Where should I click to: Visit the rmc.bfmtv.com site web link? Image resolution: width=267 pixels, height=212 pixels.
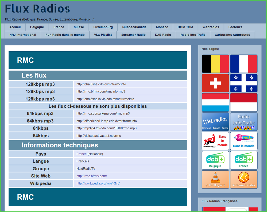click(x=92, y=176)
